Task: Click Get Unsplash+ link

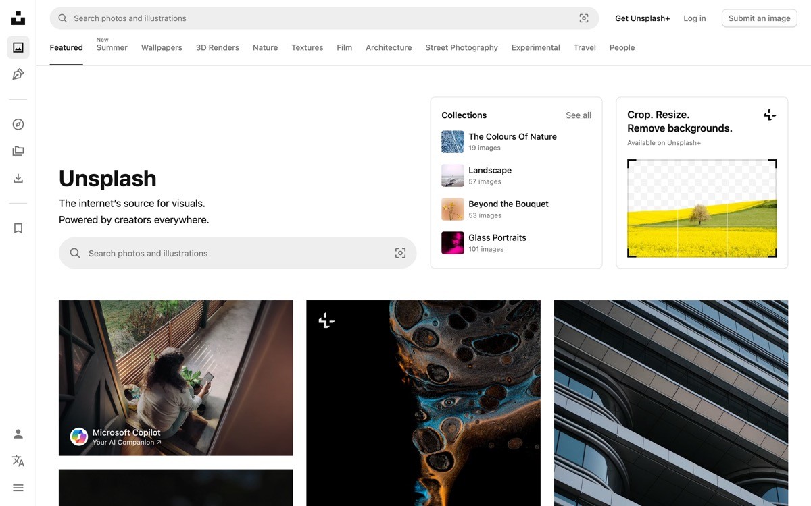Action: tap(642, 18)
